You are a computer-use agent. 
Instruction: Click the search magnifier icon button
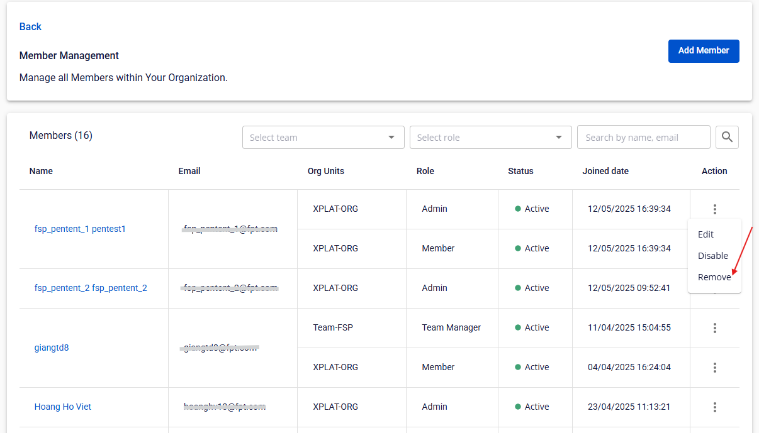[x=727, y=137]
